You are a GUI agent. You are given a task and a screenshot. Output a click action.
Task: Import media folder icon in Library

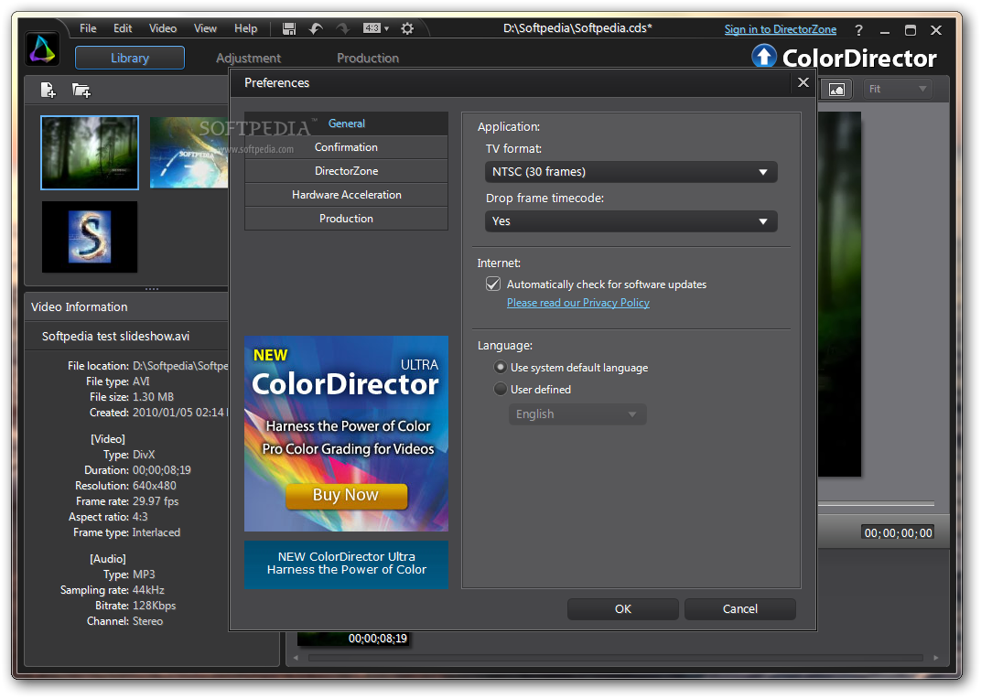81,91
